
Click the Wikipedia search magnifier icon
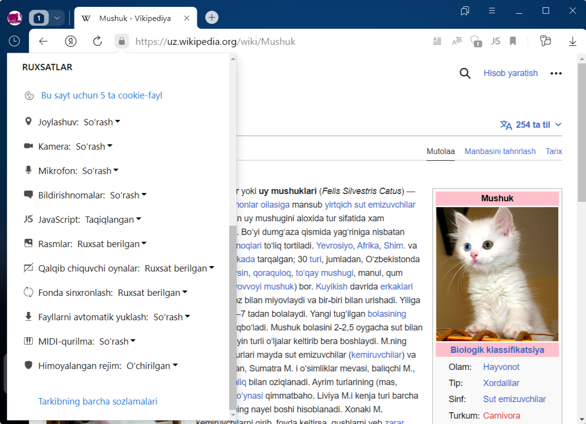coord(465,73)
